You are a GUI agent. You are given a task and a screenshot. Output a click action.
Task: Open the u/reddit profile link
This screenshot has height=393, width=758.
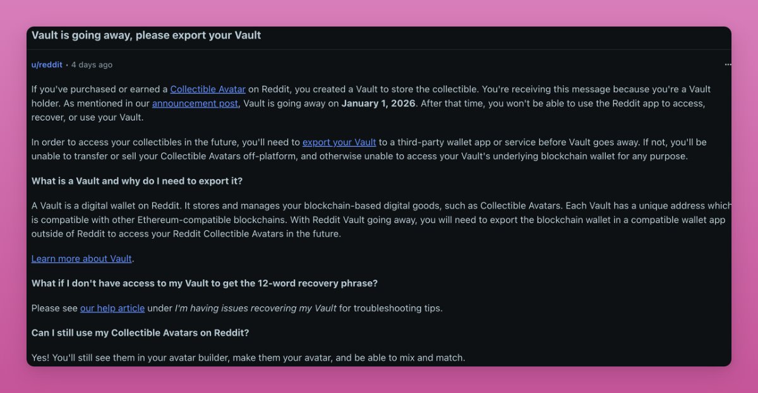[x=47, y=64]
